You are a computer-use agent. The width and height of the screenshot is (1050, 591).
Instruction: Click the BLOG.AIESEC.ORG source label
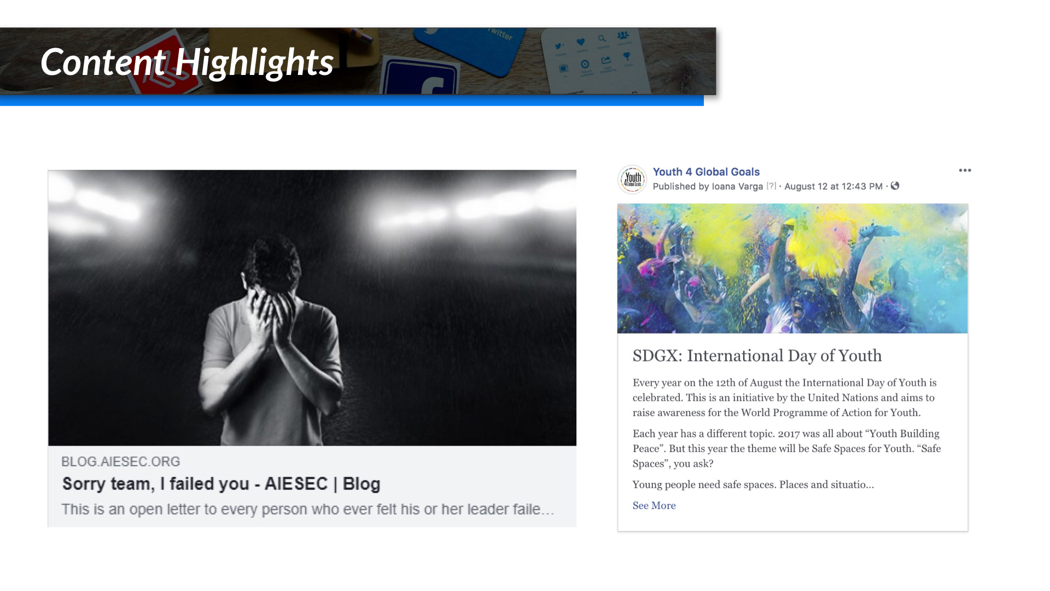120,461
